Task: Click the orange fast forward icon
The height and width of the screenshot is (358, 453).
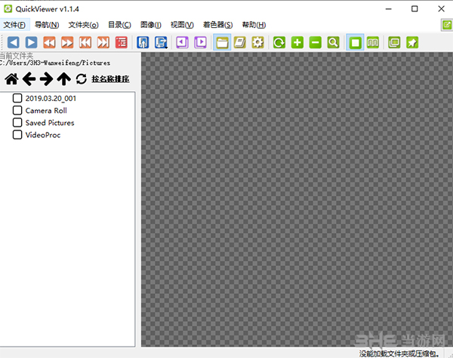Action: (x=67, y=42)
